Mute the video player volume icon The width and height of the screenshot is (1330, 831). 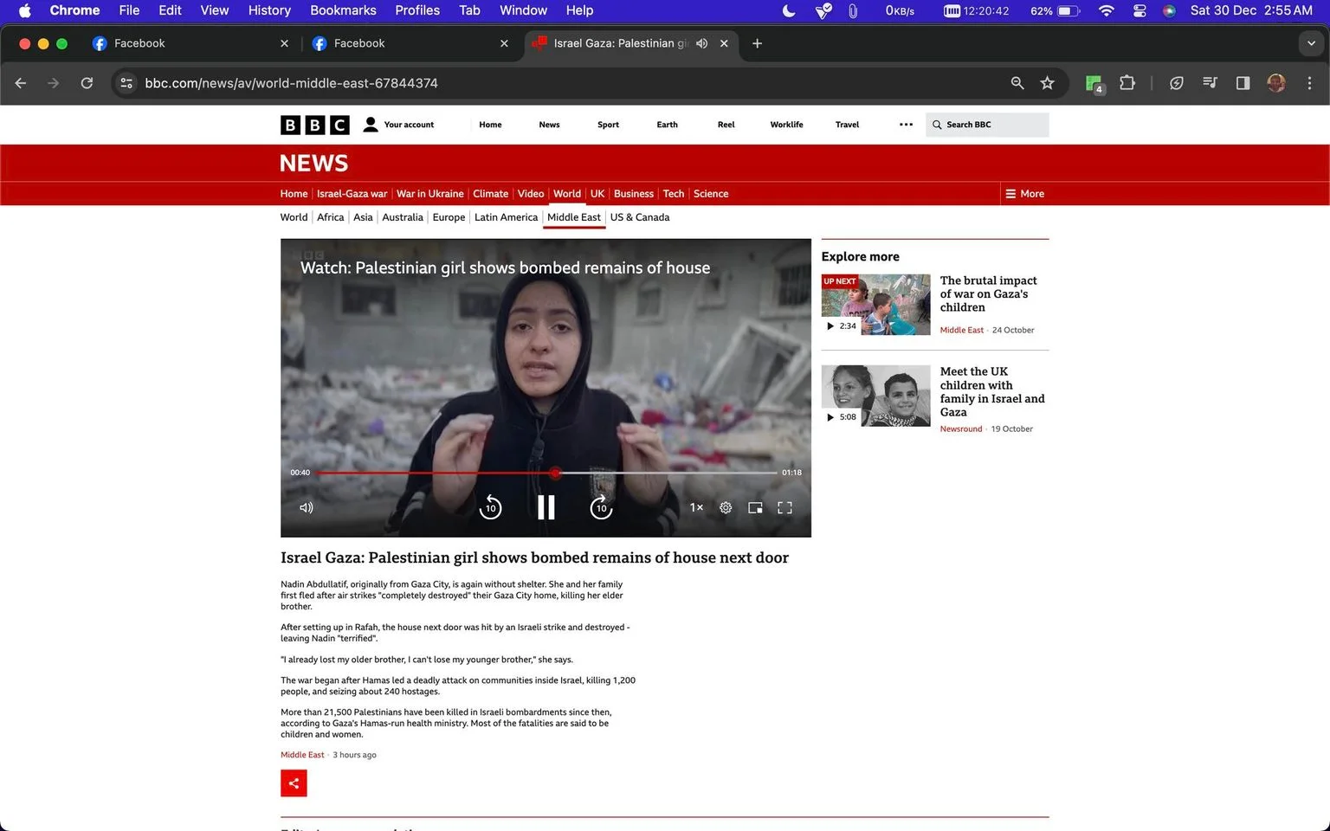click(306, 507)
